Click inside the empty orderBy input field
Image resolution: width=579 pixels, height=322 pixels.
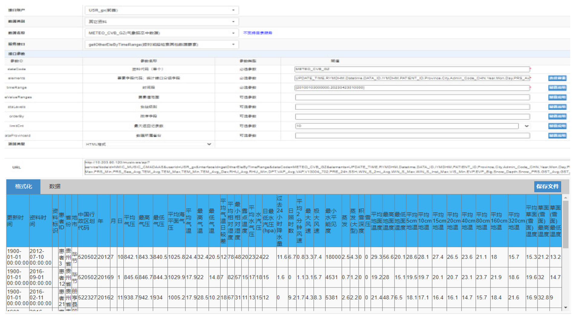coord(412,116)
